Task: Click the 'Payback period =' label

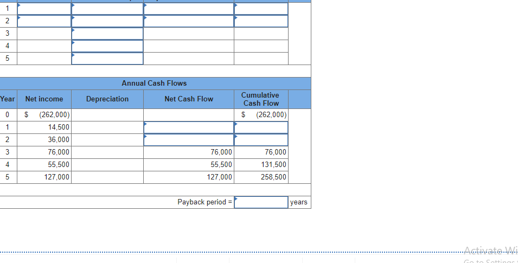Action: pyautogui.click(x=205, y=202)
